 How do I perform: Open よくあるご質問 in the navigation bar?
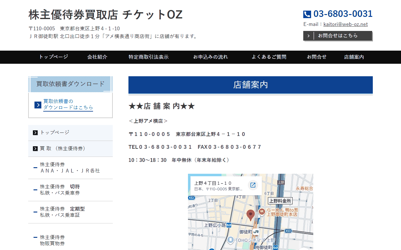269,57
